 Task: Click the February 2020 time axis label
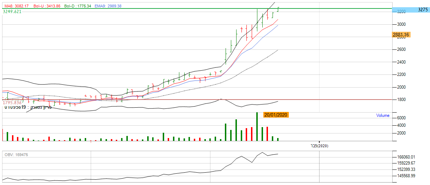tap(319, 146)
